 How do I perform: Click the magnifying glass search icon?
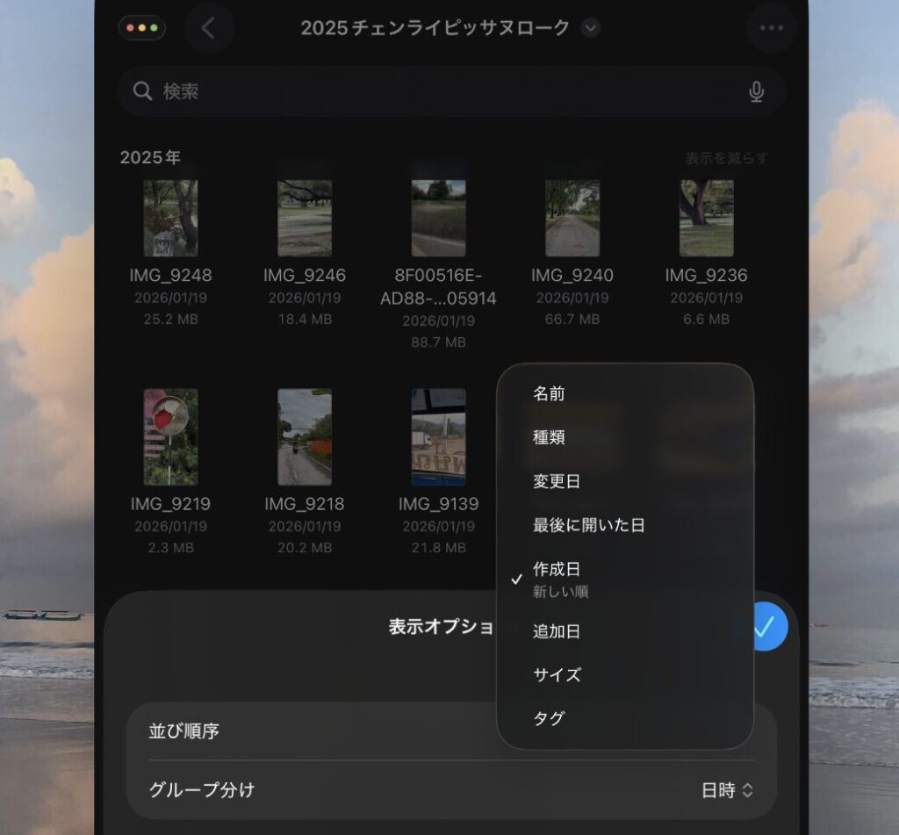(142, 91)
